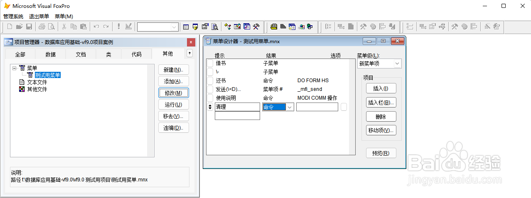The image size is (531, 198).
Task: Click the Cut scissors icon
Action: pos(64,27)
